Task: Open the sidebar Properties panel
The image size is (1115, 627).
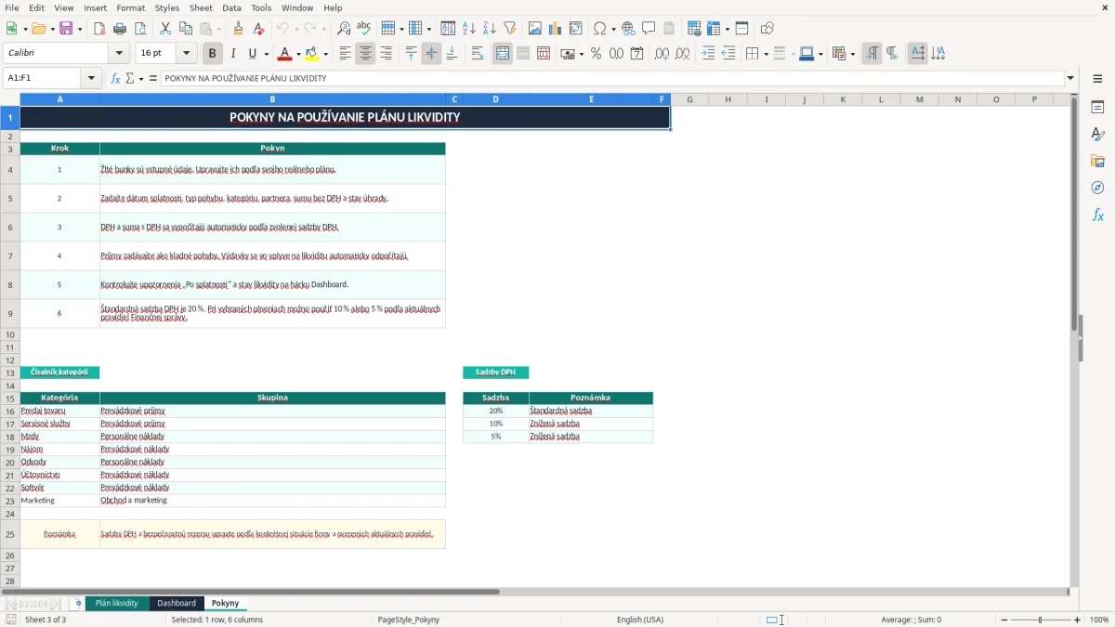Action: pyautogui.click(x=1097, y=108)
